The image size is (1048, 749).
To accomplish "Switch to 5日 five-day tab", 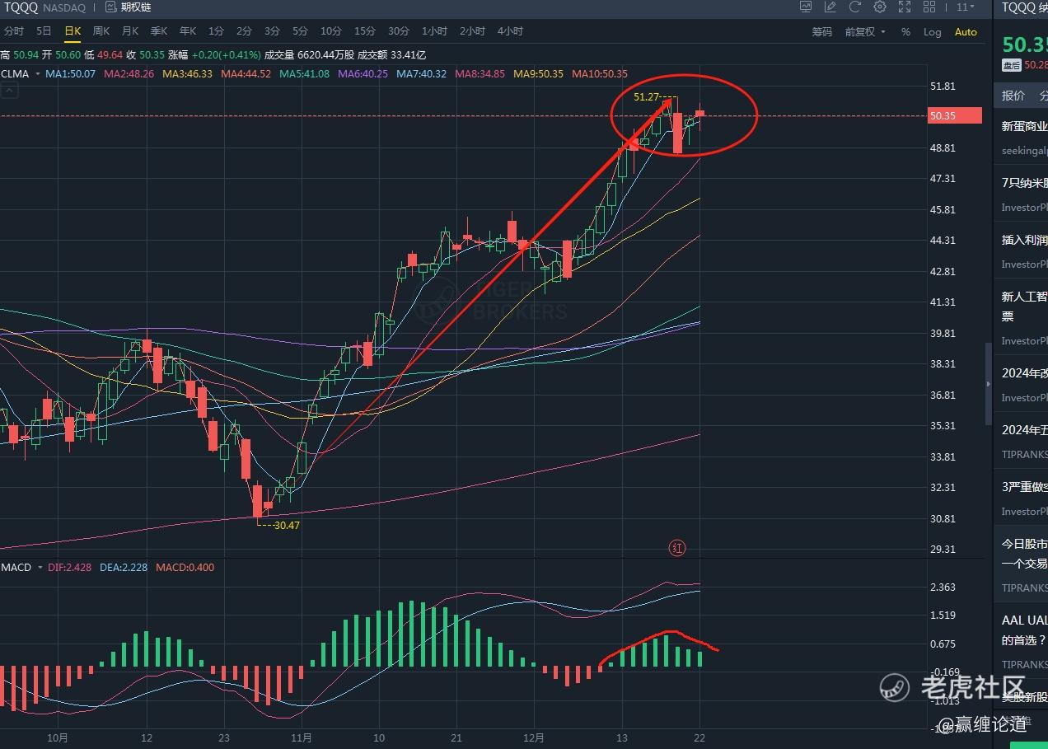I will tap(44, 31).
